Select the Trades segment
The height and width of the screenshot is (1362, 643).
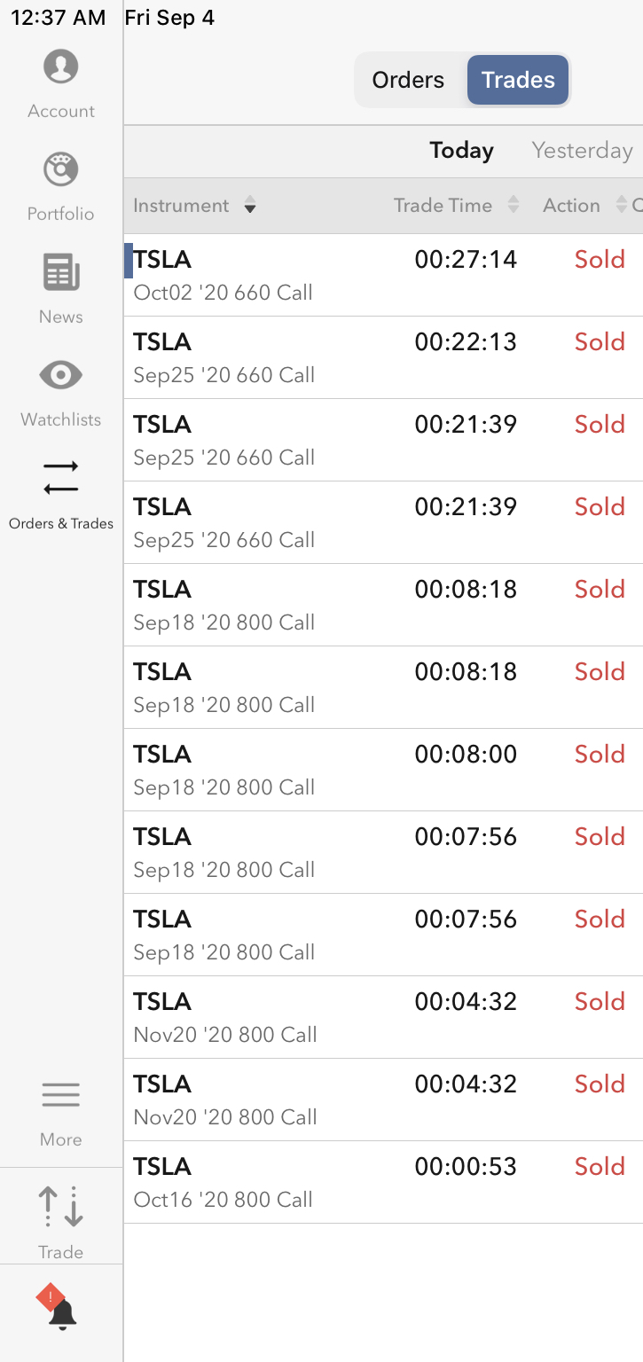coord(518,80)
